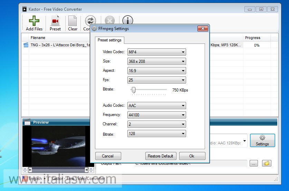
Task: Confirm settings with the Ok button
Action: tap(192, 156)
